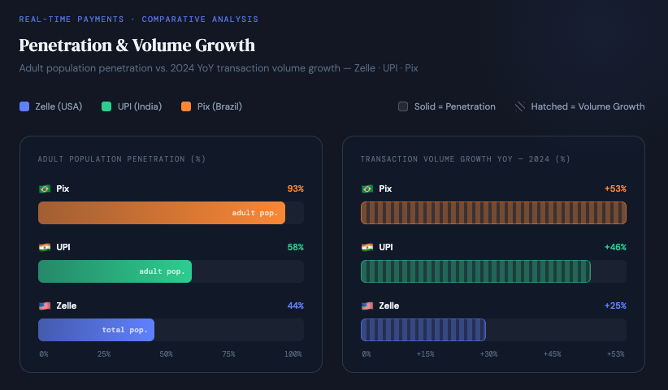Click the Hatched = Volume Growth legend icon
Image resolution: width=668 pixels, height=390 pixels.
520,106
